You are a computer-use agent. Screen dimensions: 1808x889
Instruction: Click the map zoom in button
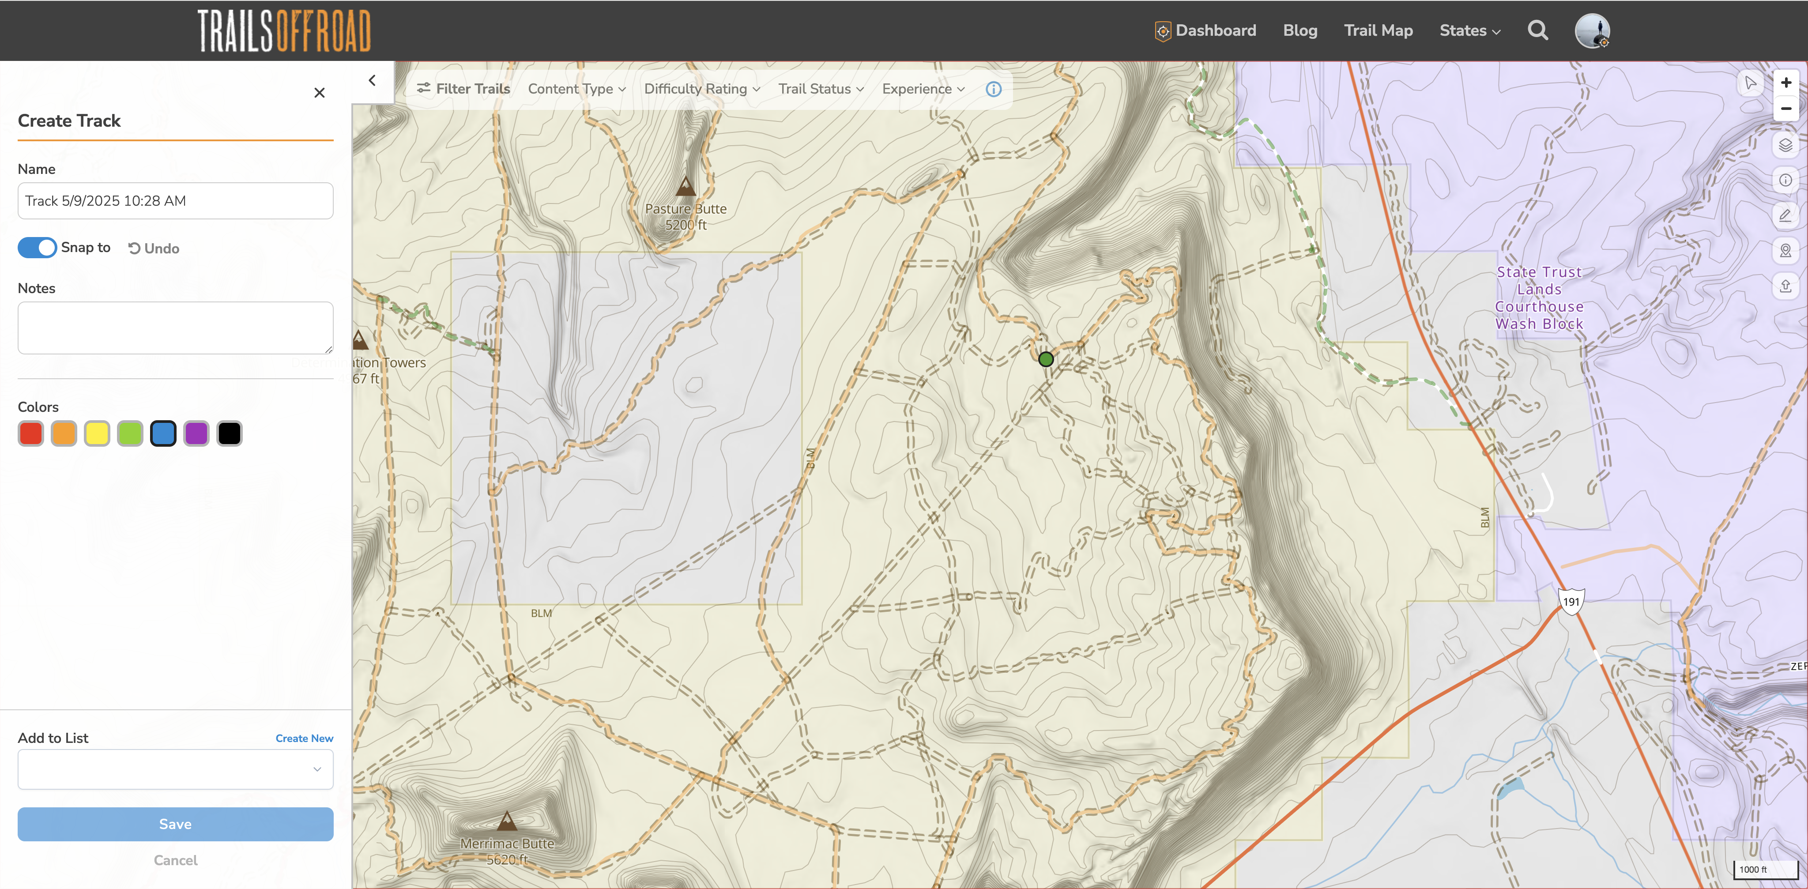click(x=1785, y=83)
